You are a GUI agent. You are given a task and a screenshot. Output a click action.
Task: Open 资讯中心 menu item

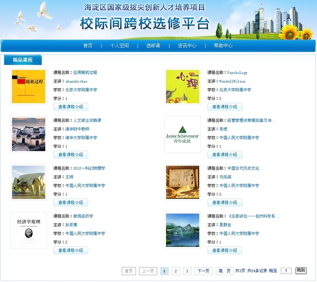click(x=187, y=46)
